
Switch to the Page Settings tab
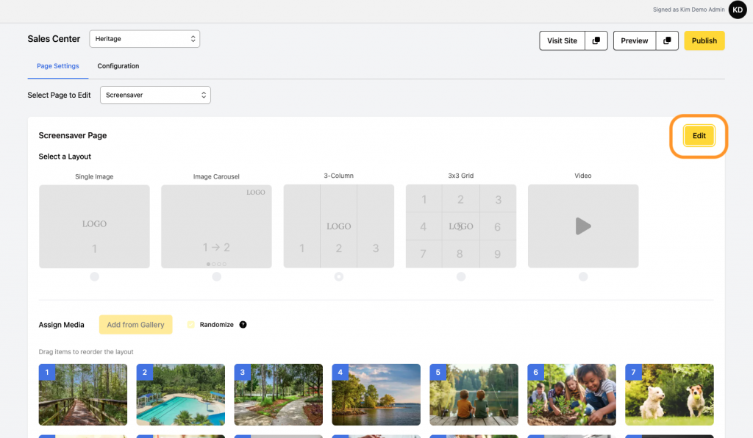(58, 66)
